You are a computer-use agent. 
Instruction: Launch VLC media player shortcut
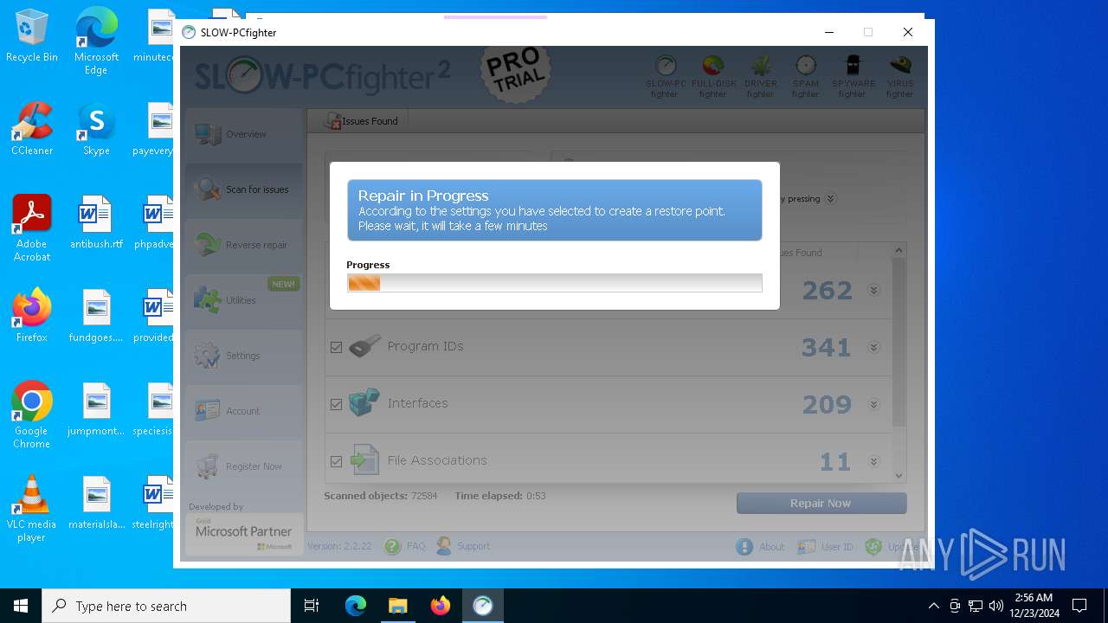pyautogui.click(x=32, y=509)
